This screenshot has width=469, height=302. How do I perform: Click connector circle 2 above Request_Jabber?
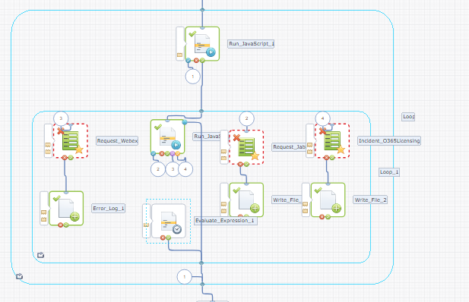(247, 118)
